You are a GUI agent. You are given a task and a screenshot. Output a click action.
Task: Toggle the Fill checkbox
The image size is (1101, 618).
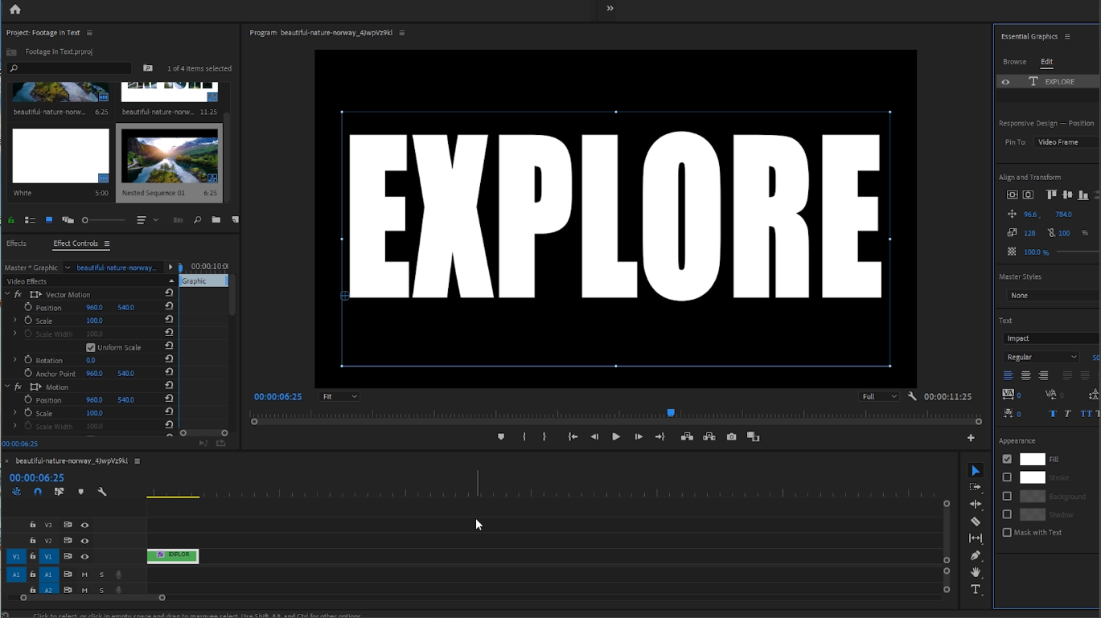[x=1007, y=459]
